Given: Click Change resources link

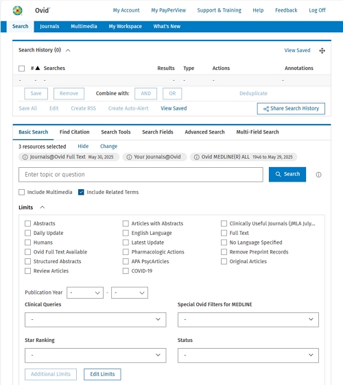Looking at the screenshot, I should [x=108, y=147].
